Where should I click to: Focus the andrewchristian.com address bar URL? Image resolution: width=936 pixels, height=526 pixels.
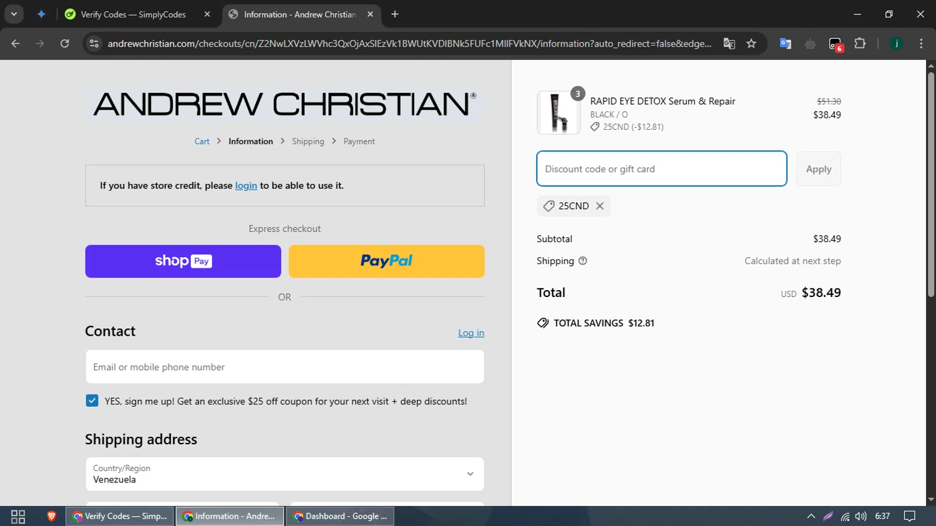click(x=409, y=44)
